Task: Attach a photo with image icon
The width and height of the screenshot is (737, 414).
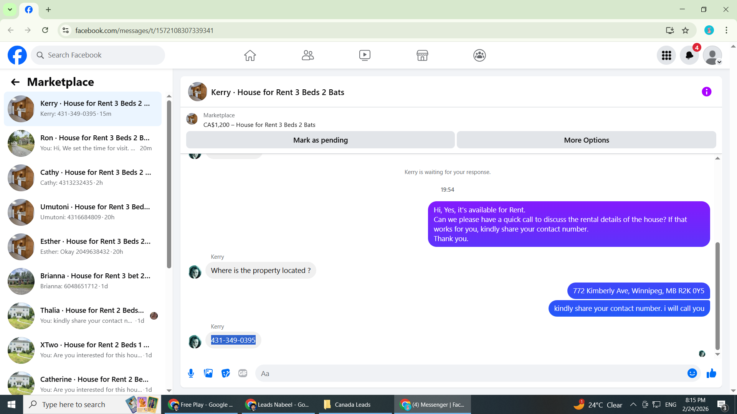Action: pyautogui.click(x=208, y=373)
